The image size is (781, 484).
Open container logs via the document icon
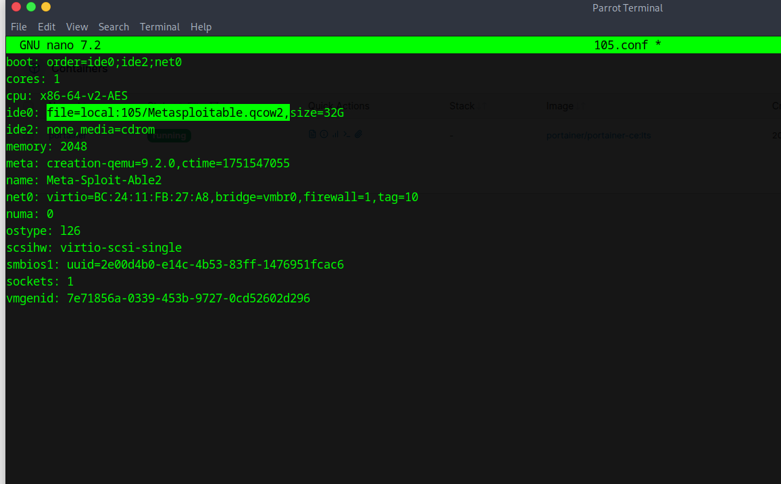[312, 134]
